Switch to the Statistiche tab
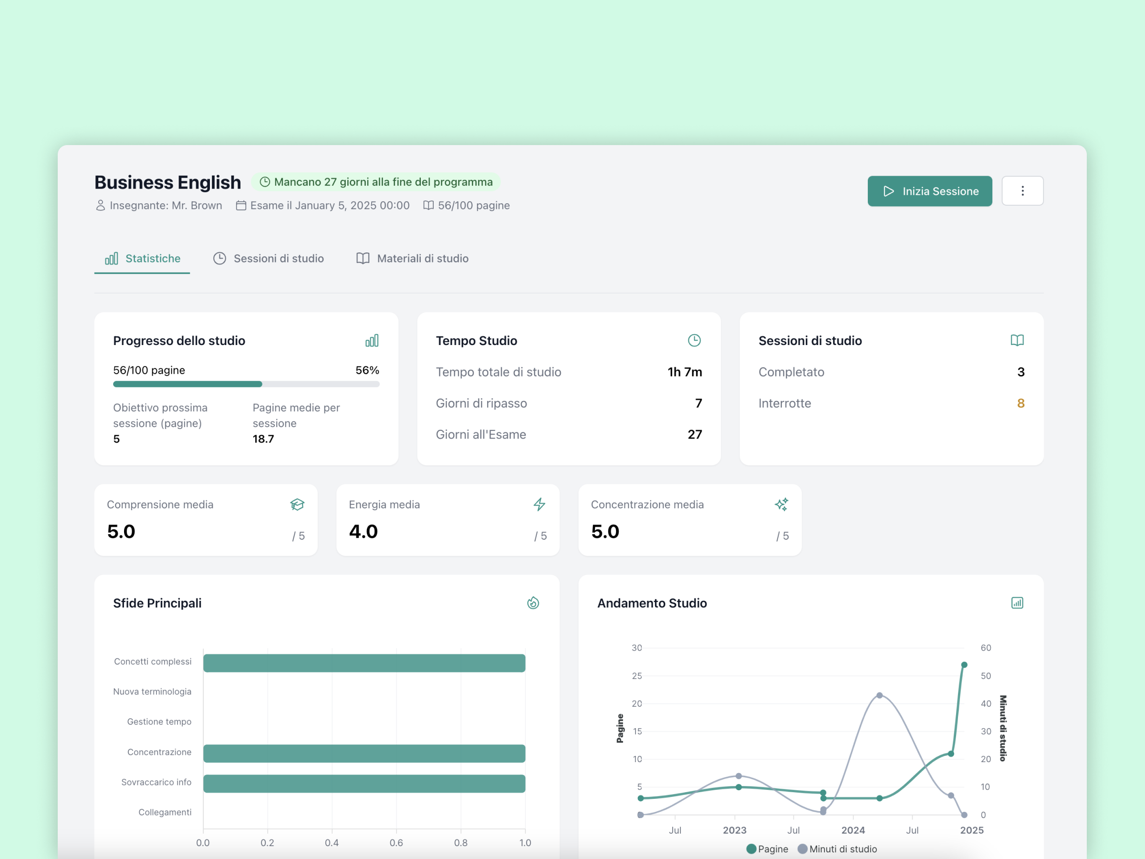 coord(142,258)
